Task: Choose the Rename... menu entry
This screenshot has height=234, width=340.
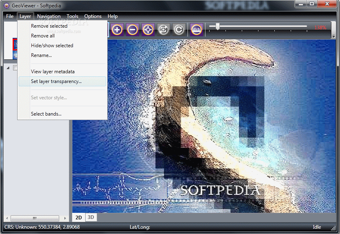Action: pos(62,55)
